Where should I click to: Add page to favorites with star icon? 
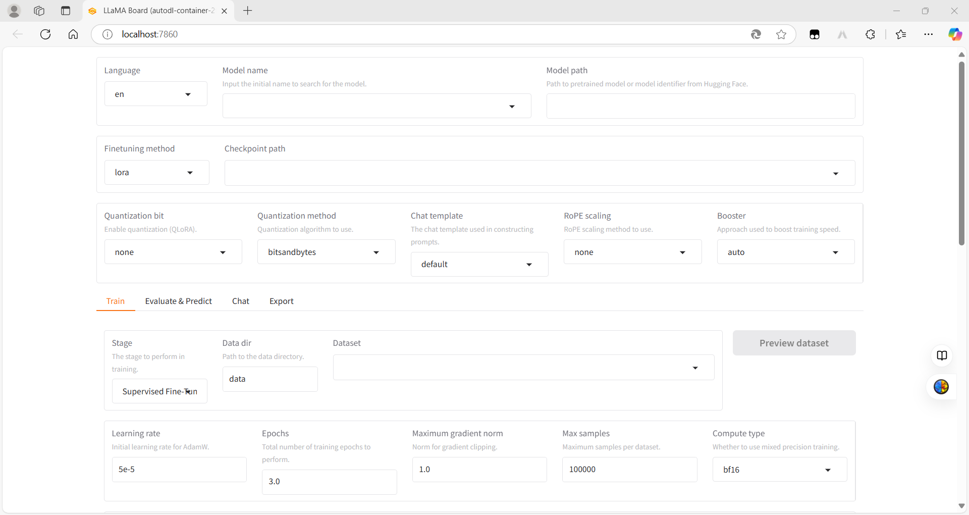click(x=781, y=34)
